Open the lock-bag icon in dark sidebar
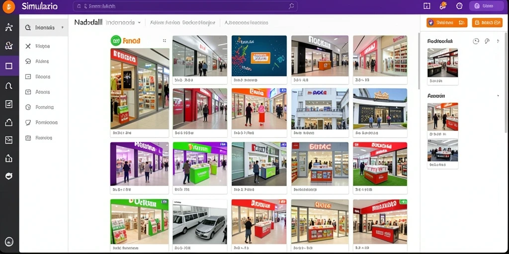Viewport: 509px width, 254px height. 9,122
